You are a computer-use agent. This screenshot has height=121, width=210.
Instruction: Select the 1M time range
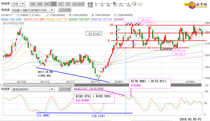point(33,4)
